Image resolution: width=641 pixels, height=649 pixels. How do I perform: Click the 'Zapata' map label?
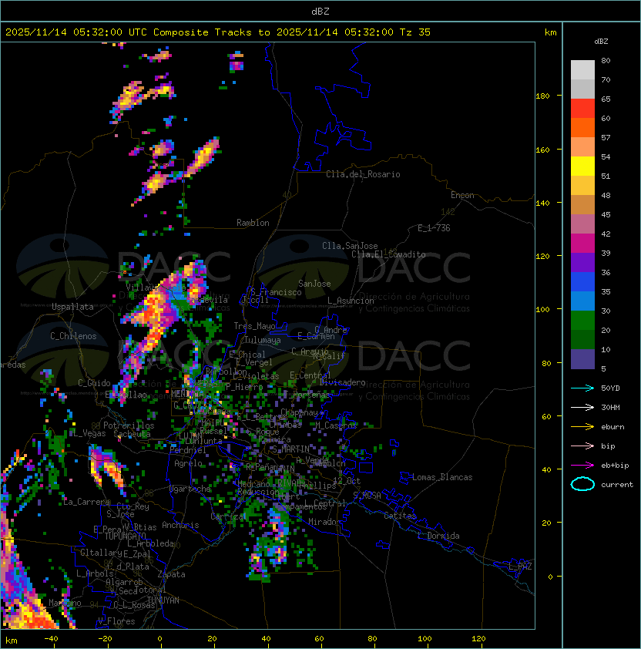coord(171,574)
